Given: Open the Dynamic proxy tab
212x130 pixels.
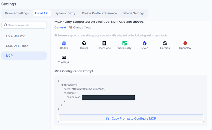Looking at the screenshot, I should [65, 13].
